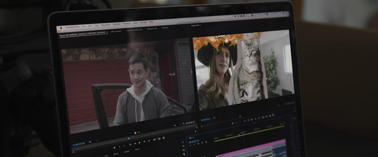Viewport: 378px width, 157px height.
Task: Click the Overwrite button in the Source monitor
Action: [159, 138]
